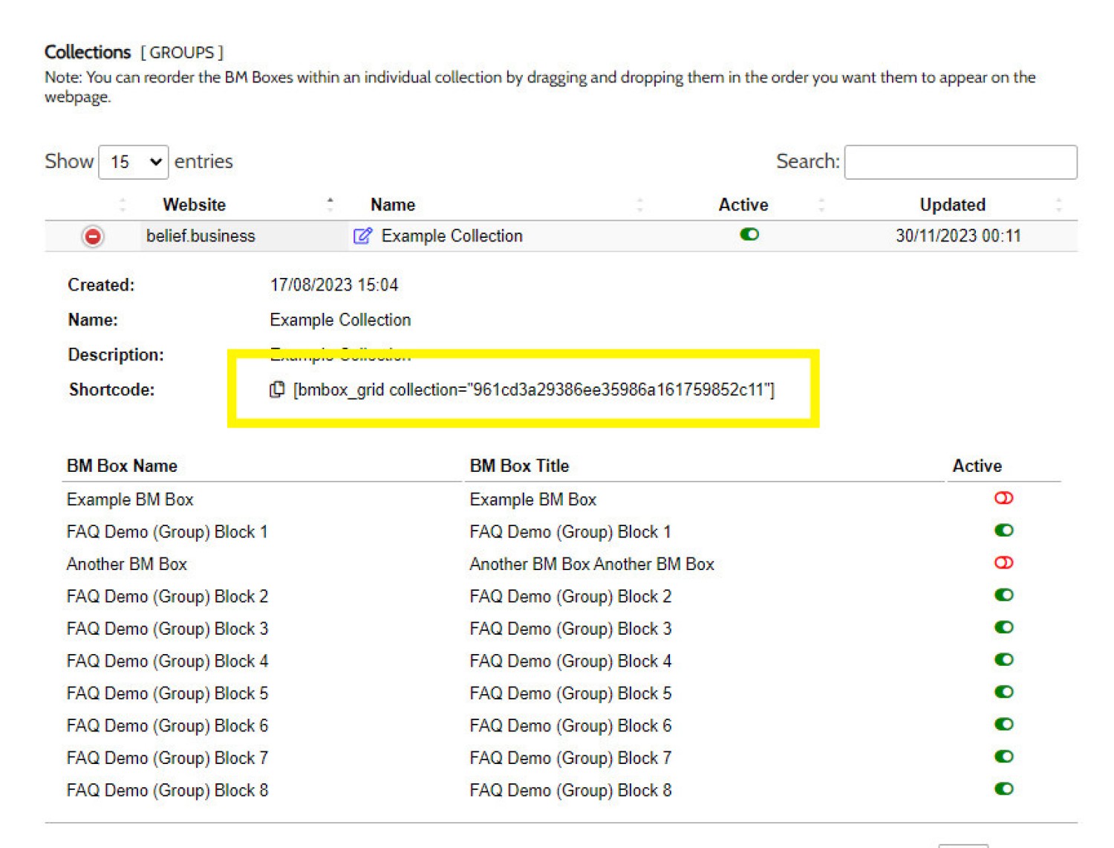Viewport: 1114px width, 848px height.
Task: Click into the Search input field
Action: [x=960, y=162]
